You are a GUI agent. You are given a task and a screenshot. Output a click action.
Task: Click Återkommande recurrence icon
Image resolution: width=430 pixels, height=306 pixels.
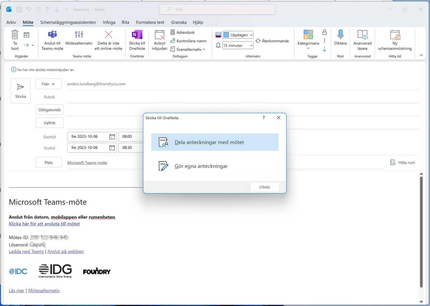pos(258,41)
